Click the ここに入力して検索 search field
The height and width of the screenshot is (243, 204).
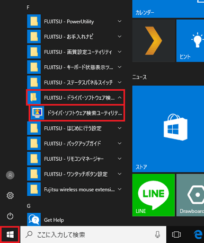(x=93, y=235)
